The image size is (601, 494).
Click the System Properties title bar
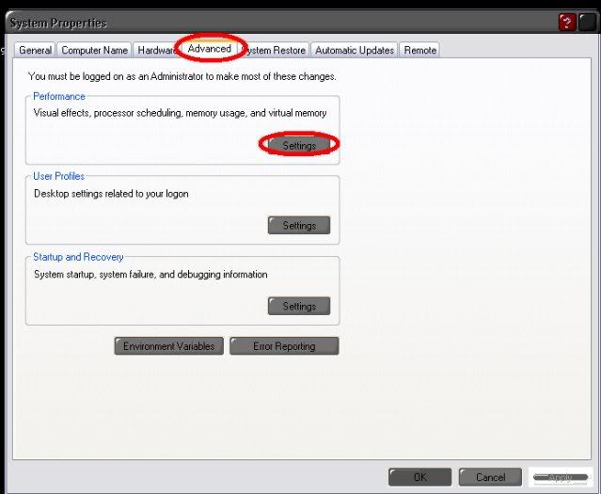pyautogui.click(x=235, y=23)
